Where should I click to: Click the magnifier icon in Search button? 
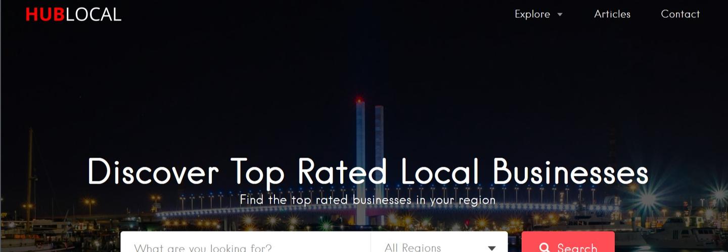tap(544, 247)
